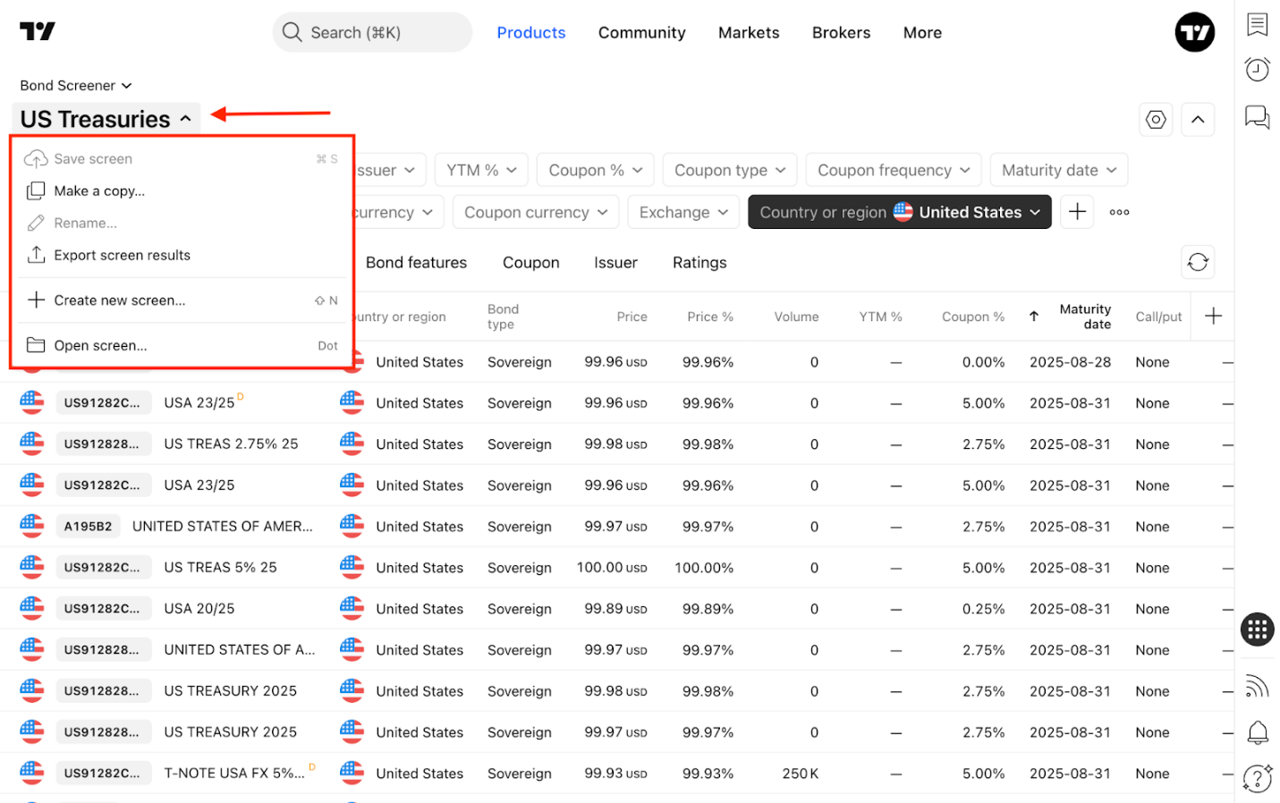Sort by the Coupon % column header
This screenshot has height=803, width=1280.
(972, 317)
